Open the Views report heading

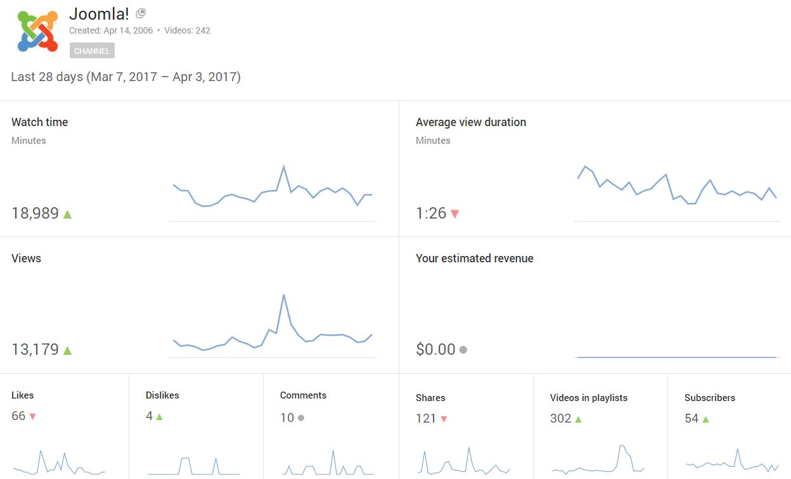[x=26, y=259]
